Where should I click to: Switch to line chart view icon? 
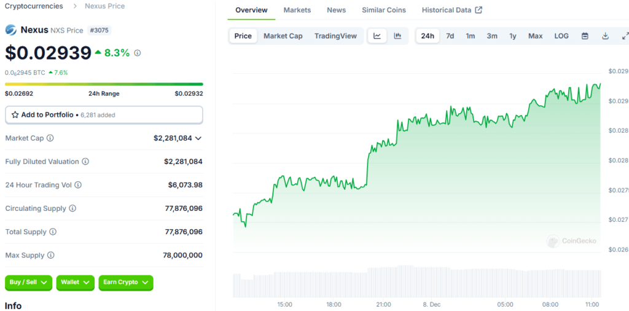click(377, 36)
